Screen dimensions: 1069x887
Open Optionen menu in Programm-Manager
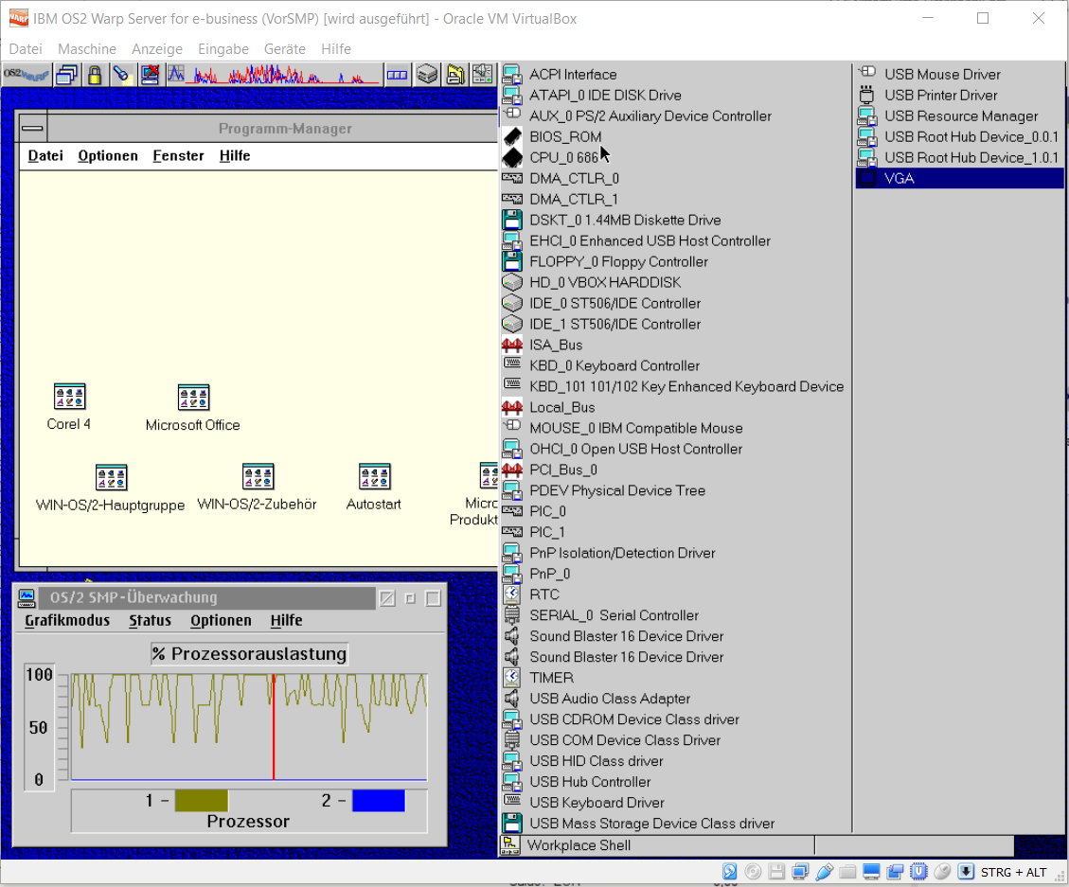coord(108,156)
